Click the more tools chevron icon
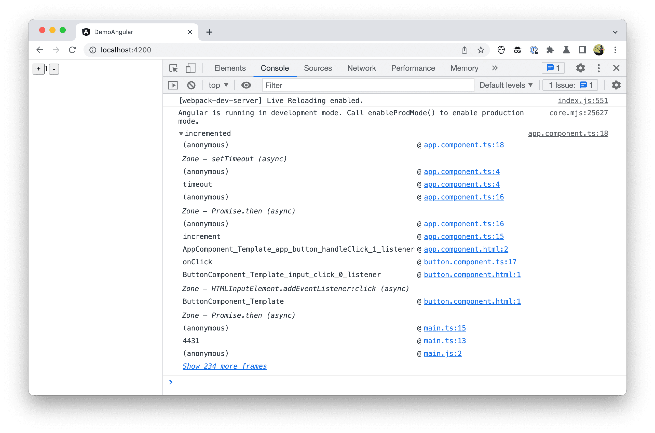The image size is (655, 433). point(494,68)
